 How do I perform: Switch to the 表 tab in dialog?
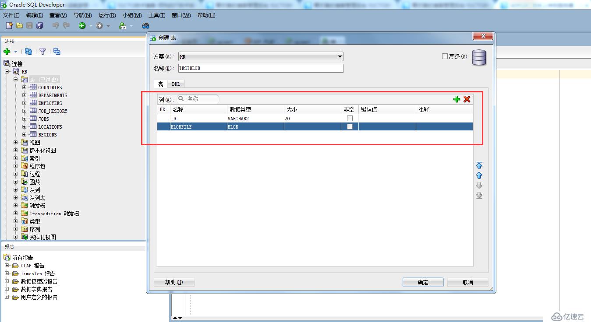(x=161, y=84)
